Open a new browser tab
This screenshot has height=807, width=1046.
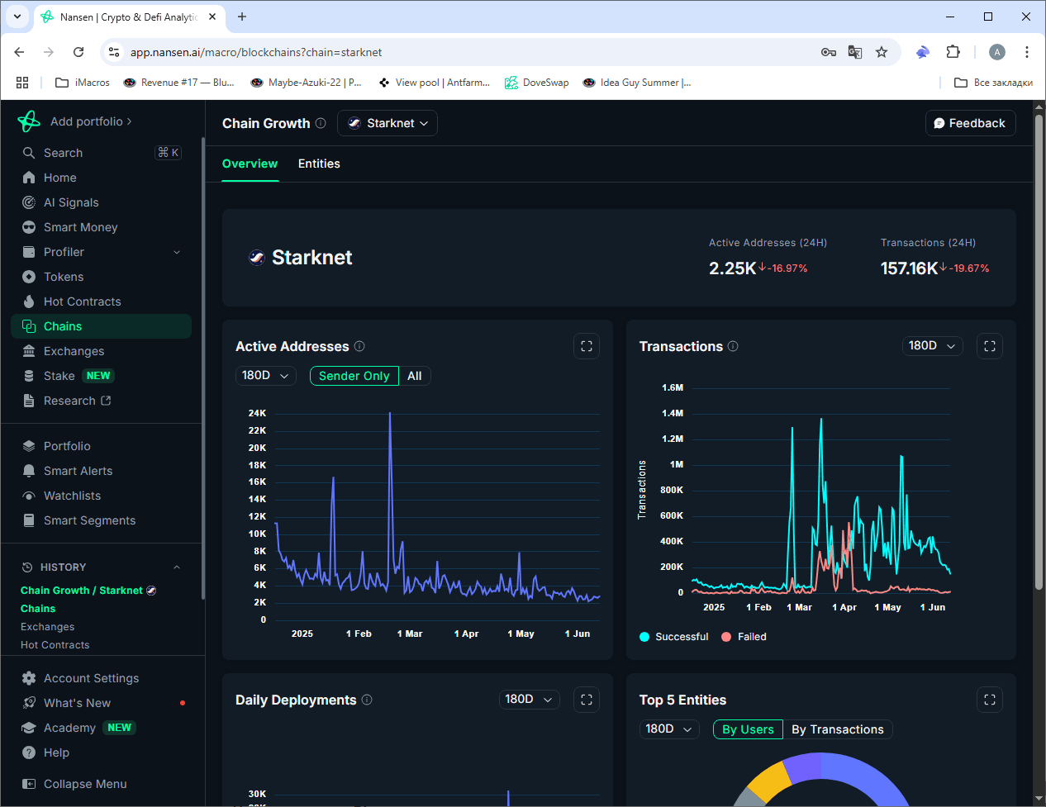242,17
